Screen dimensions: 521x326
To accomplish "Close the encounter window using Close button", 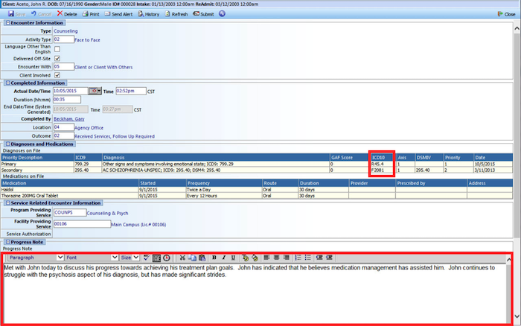I will tap(506, 14).
